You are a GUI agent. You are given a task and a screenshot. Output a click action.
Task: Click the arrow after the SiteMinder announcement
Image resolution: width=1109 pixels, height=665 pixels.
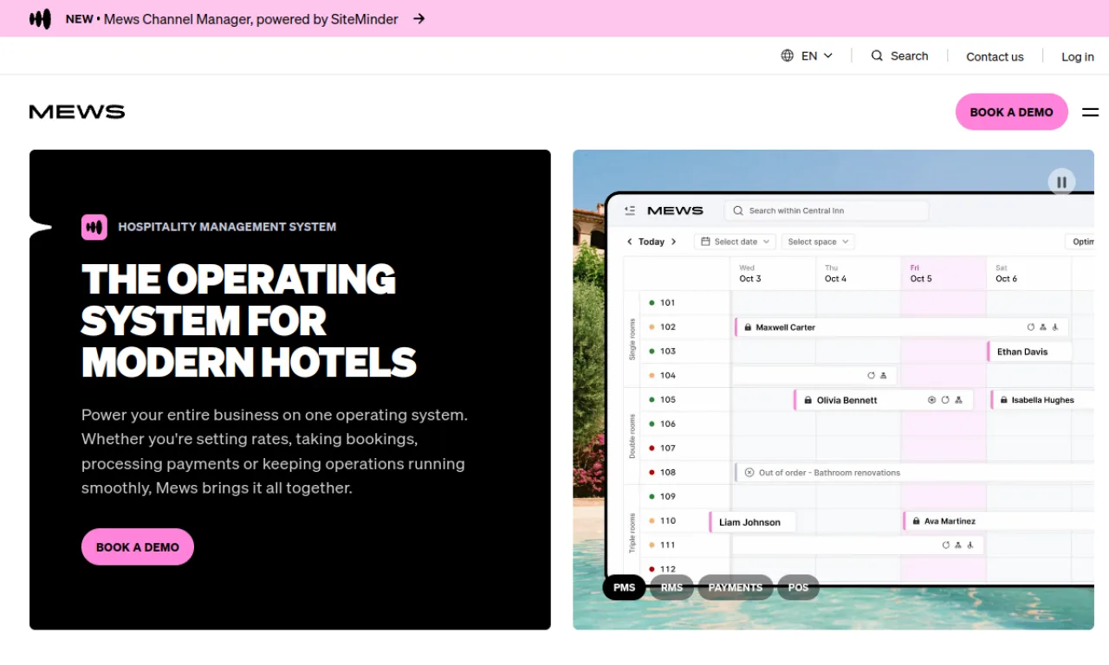[418, 18]
